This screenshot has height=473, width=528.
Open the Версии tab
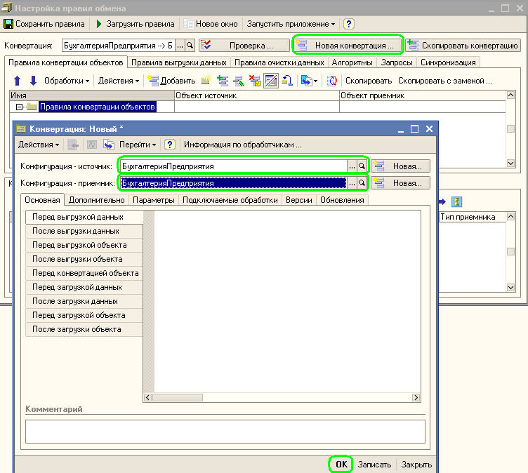click(298, 200)
